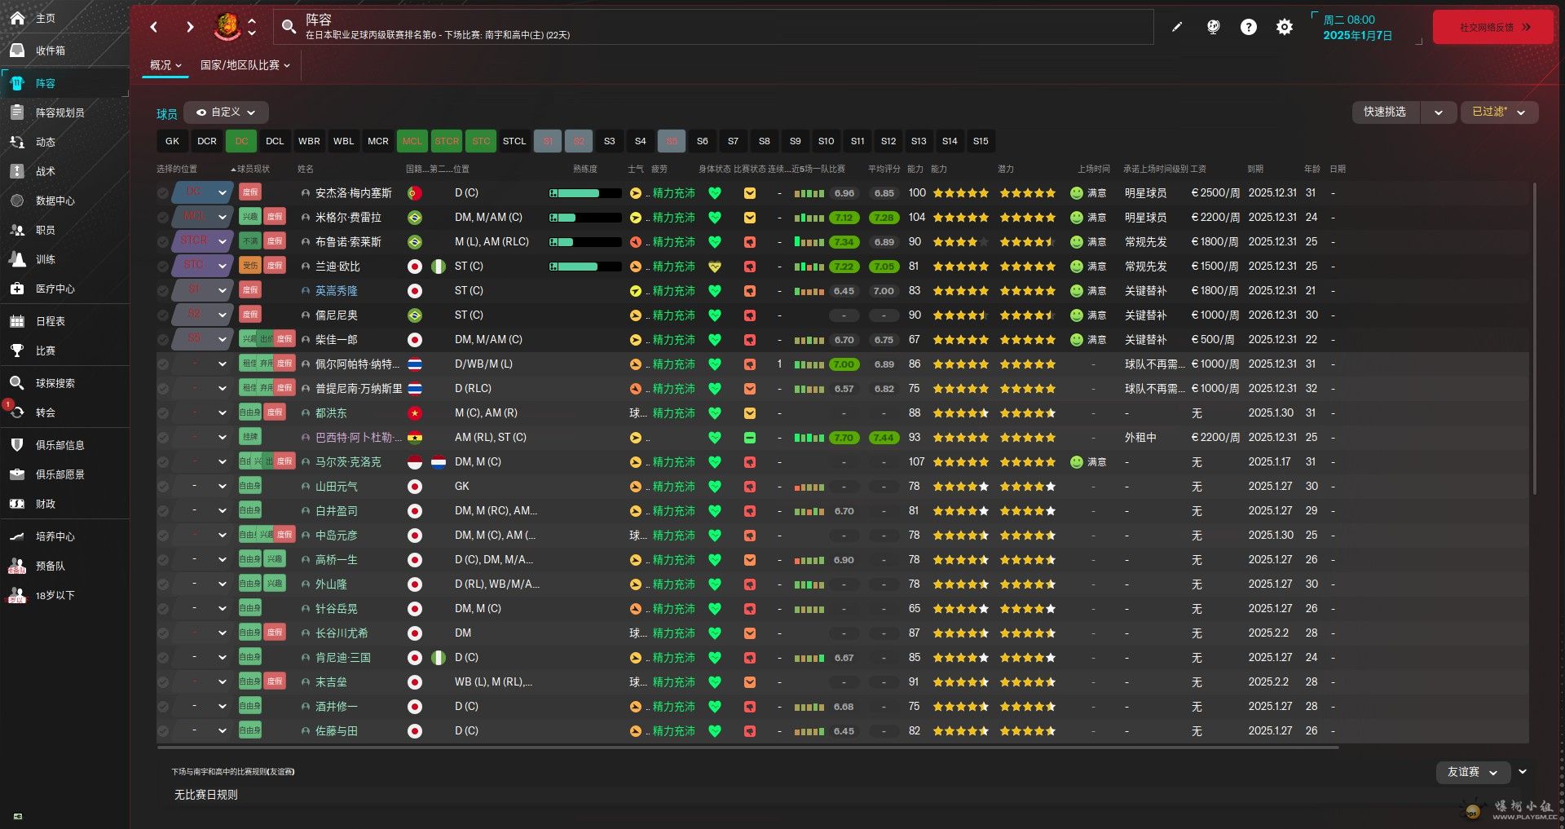Click the back navigation arrow
The height and width of the screenshot is (829, 1565).
154,27
